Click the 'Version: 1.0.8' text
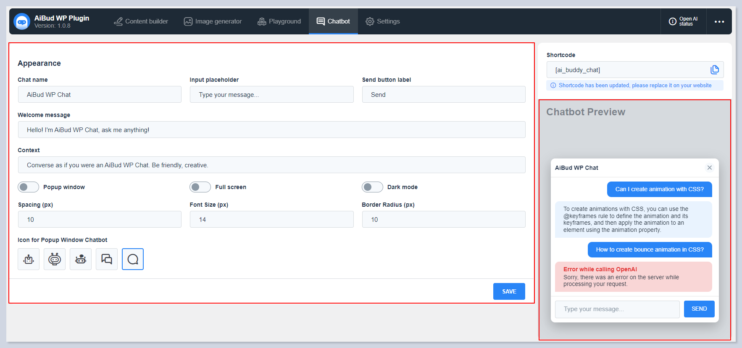This screenshot has height=348, width=742. (x=53, y=26)
